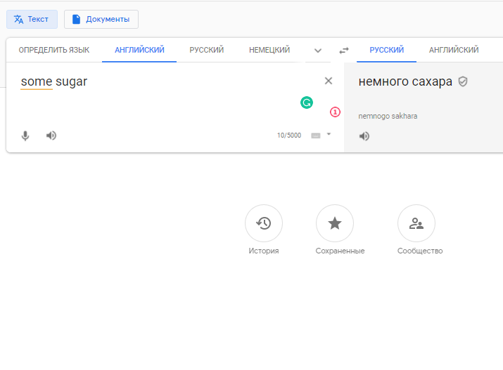Open the Документы translation mode
This screenshot has width=503, height=370.
click(x=101, y=19)
